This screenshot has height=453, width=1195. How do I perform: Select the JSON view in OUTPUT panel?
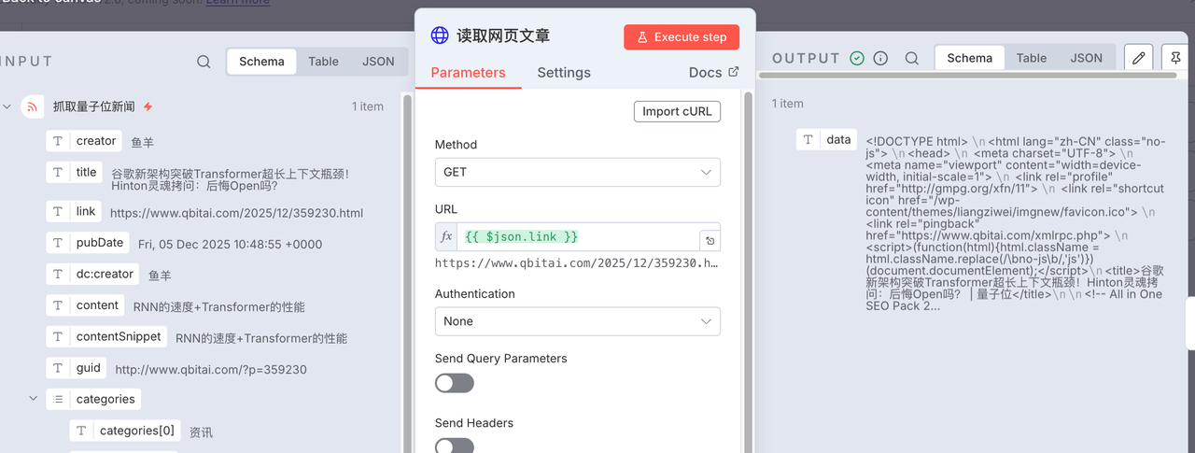pyautogui.click(x=1086, y=58)
